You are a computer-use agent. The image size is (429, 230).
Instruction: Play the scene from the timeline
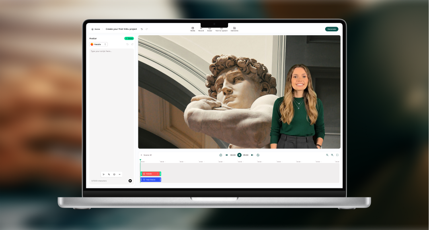[x=239, y=155]
